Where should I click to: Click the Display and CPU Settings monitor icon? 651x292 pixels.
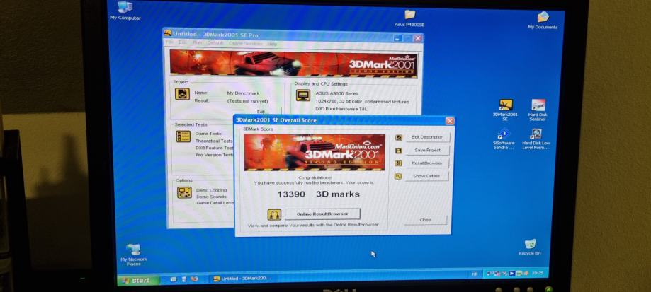click(302, 95)
